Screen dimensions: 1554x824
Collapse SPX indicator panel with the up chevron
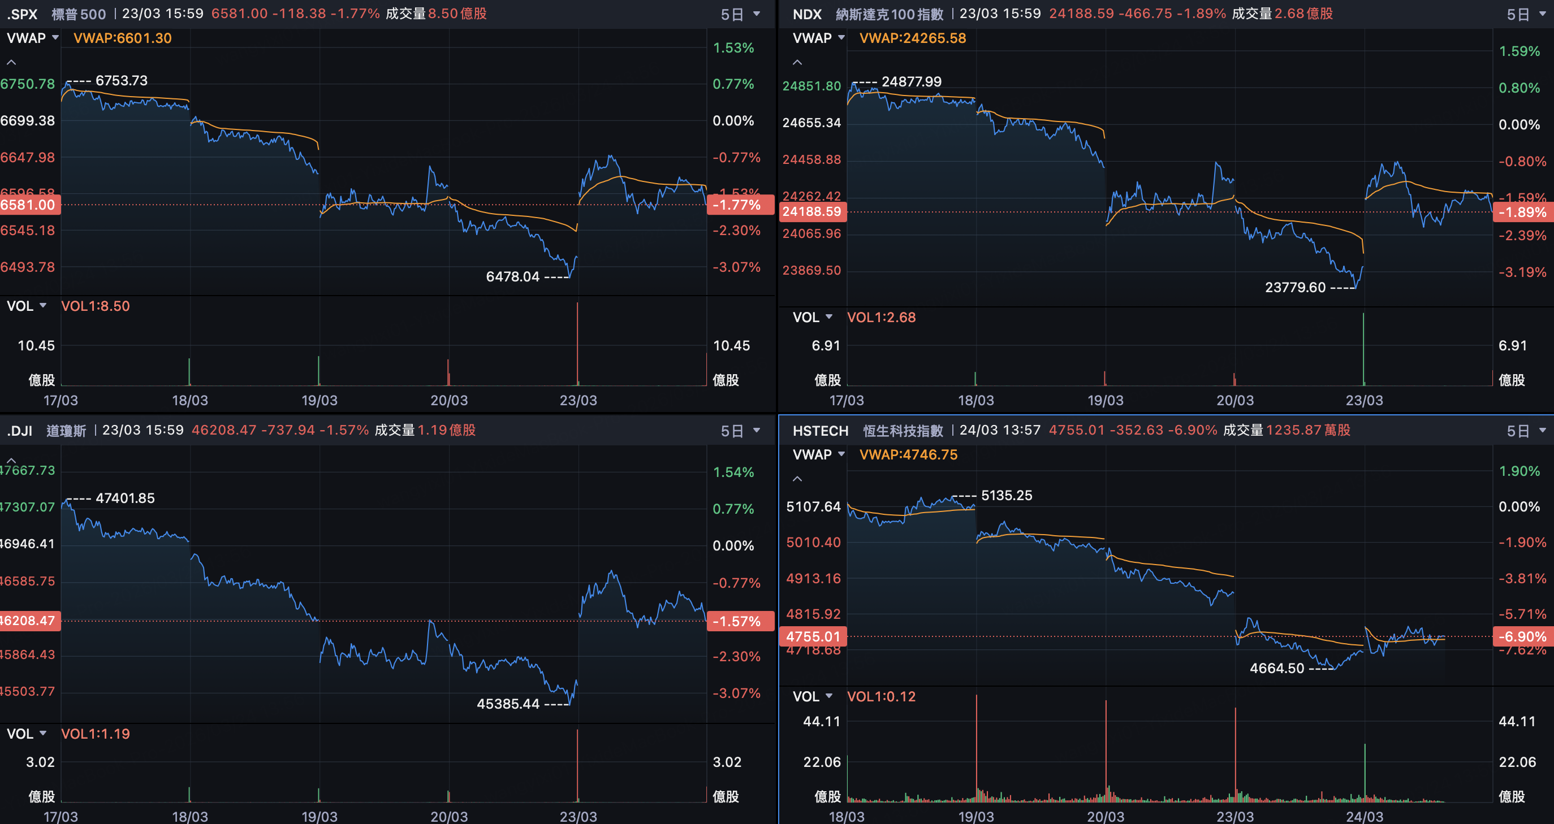tap(11, 62)
